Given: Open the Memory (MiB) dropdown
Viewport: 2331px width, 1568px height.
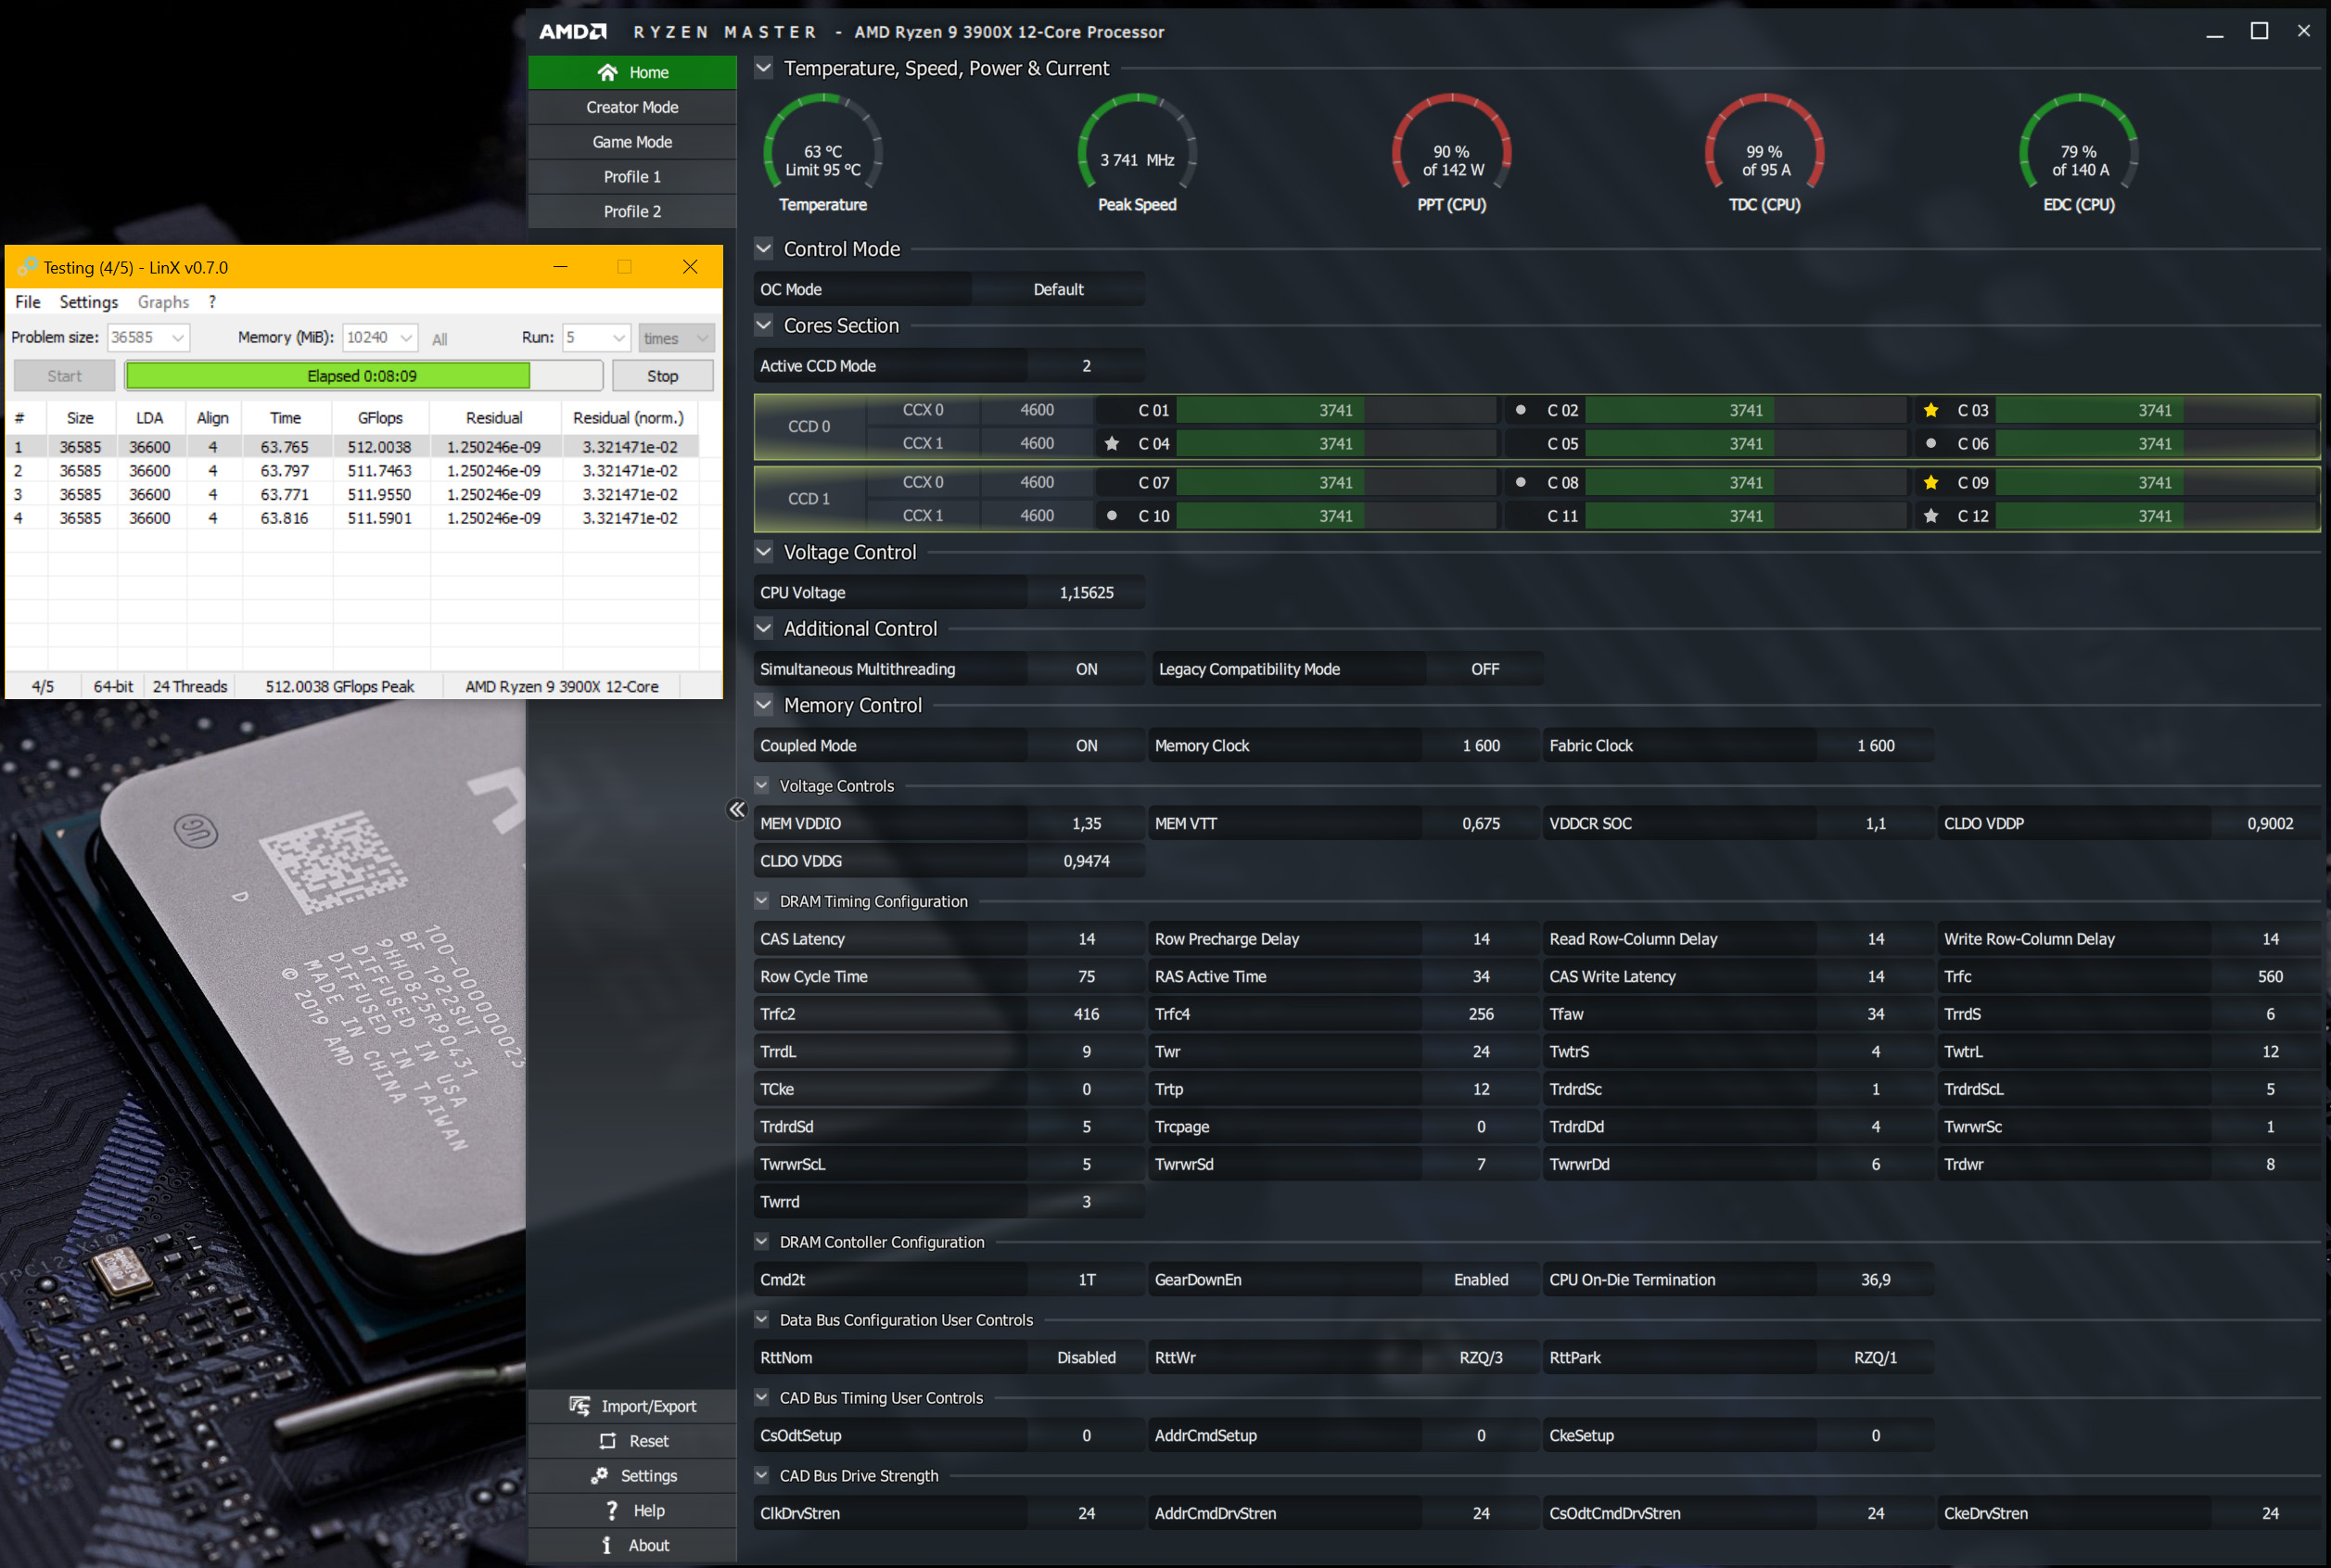Looking at the screenshot, I should tap(406, 338).
